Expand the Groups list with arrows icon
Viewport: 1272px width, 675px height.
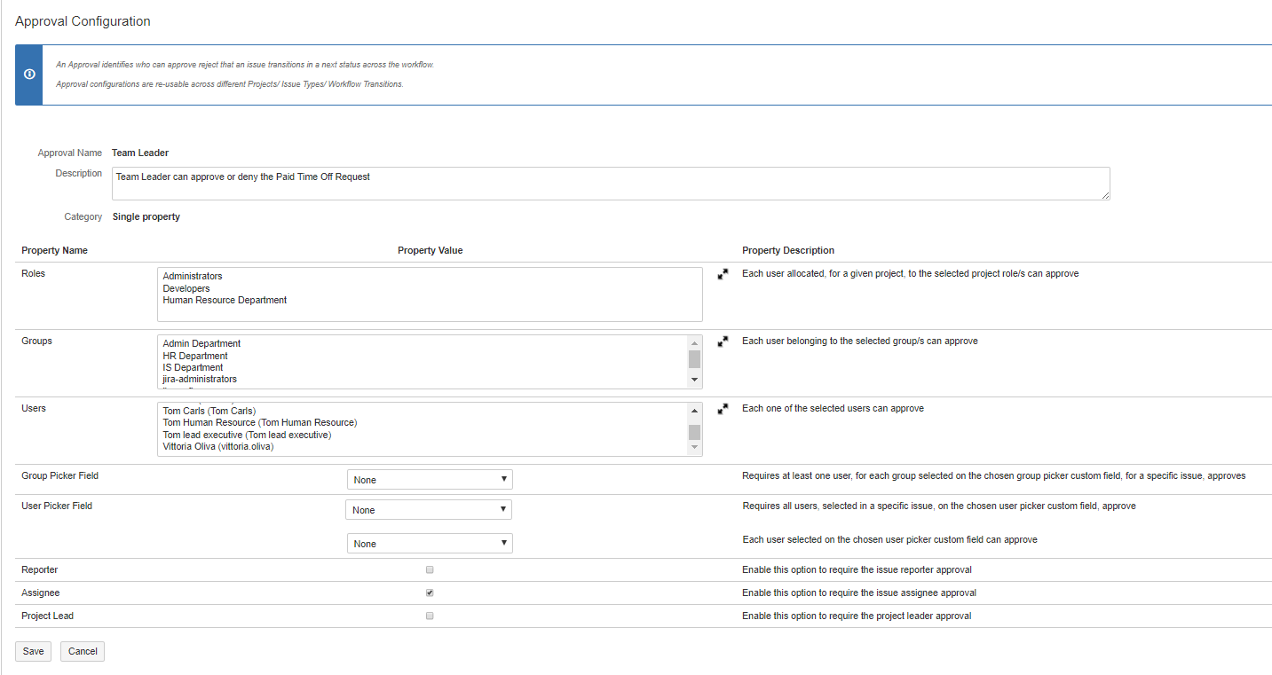coord(723,341)
